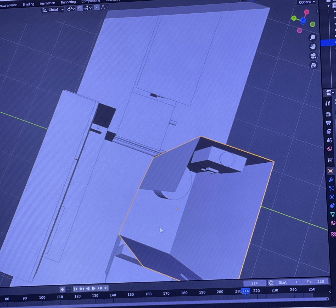
Task: Click the pan hand gizmo icon
Action: 313,47
